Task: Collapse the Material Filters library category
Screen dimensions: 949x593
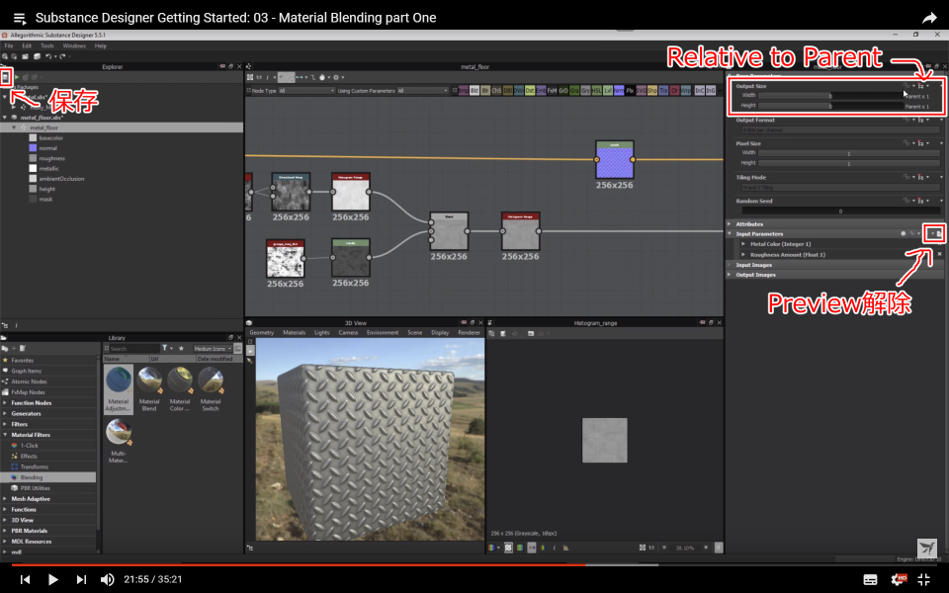Action: tap(5, 435)
